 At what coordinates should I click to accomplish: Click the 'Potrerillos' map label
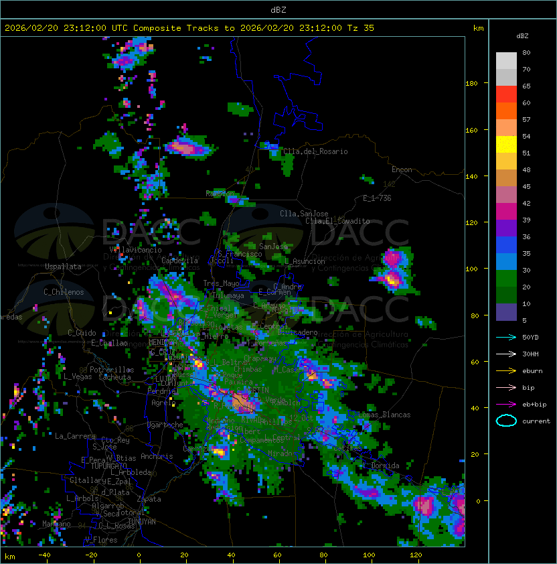point(112,369)
